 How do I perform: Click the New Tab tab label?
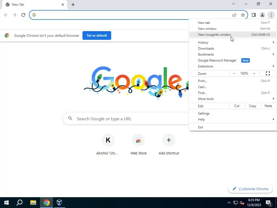18,5
